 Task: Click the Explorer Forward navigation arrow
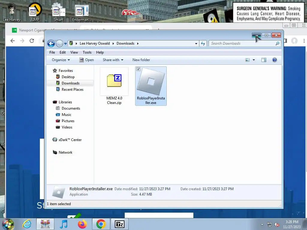click(59, 43)
